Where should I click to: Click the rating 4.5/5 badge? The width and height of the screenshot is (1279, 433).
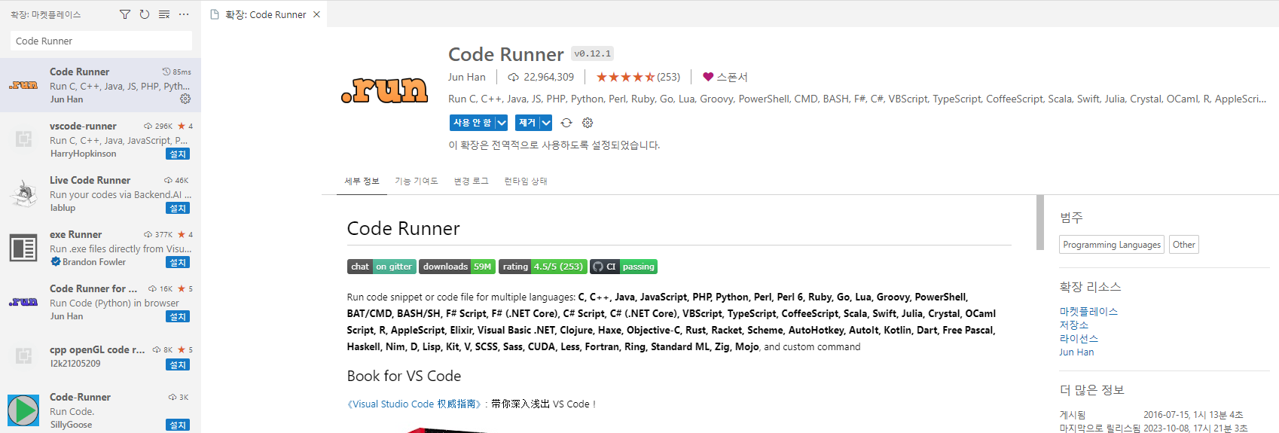(x=542, y=267)
